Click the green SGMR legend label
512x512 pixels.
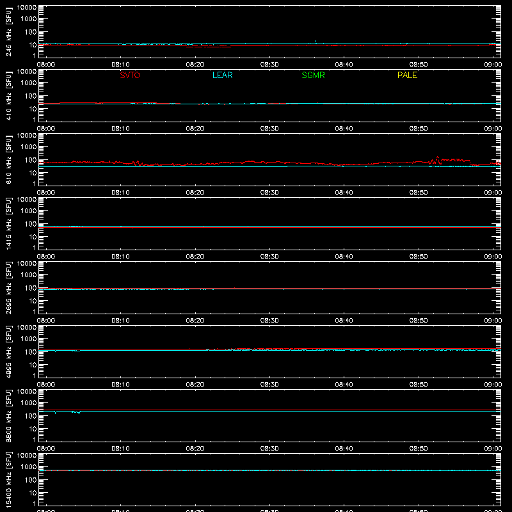coord(313,76)
